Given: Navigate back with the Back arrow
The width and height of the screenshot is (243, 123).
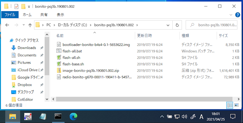Looking at the screenshot, I should [7, 25].
